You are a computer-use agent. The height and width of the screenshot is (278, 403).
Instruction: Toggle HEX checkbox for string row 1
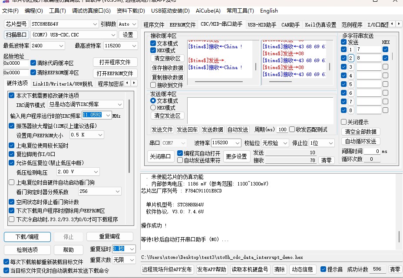(x=385, y=49)
